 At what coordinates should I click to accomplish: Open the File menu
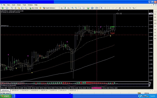click(4, 5)
